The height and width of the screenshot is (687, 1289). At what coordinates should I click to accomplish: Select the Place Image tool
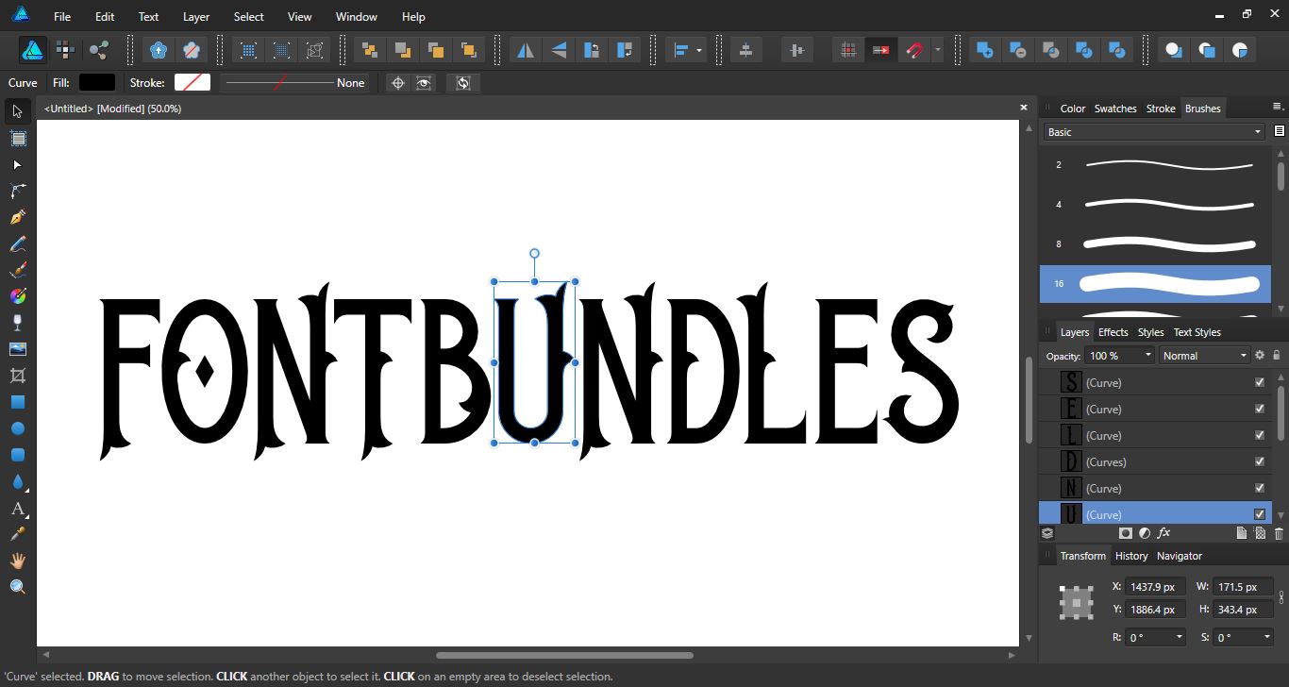click(17, 349)
